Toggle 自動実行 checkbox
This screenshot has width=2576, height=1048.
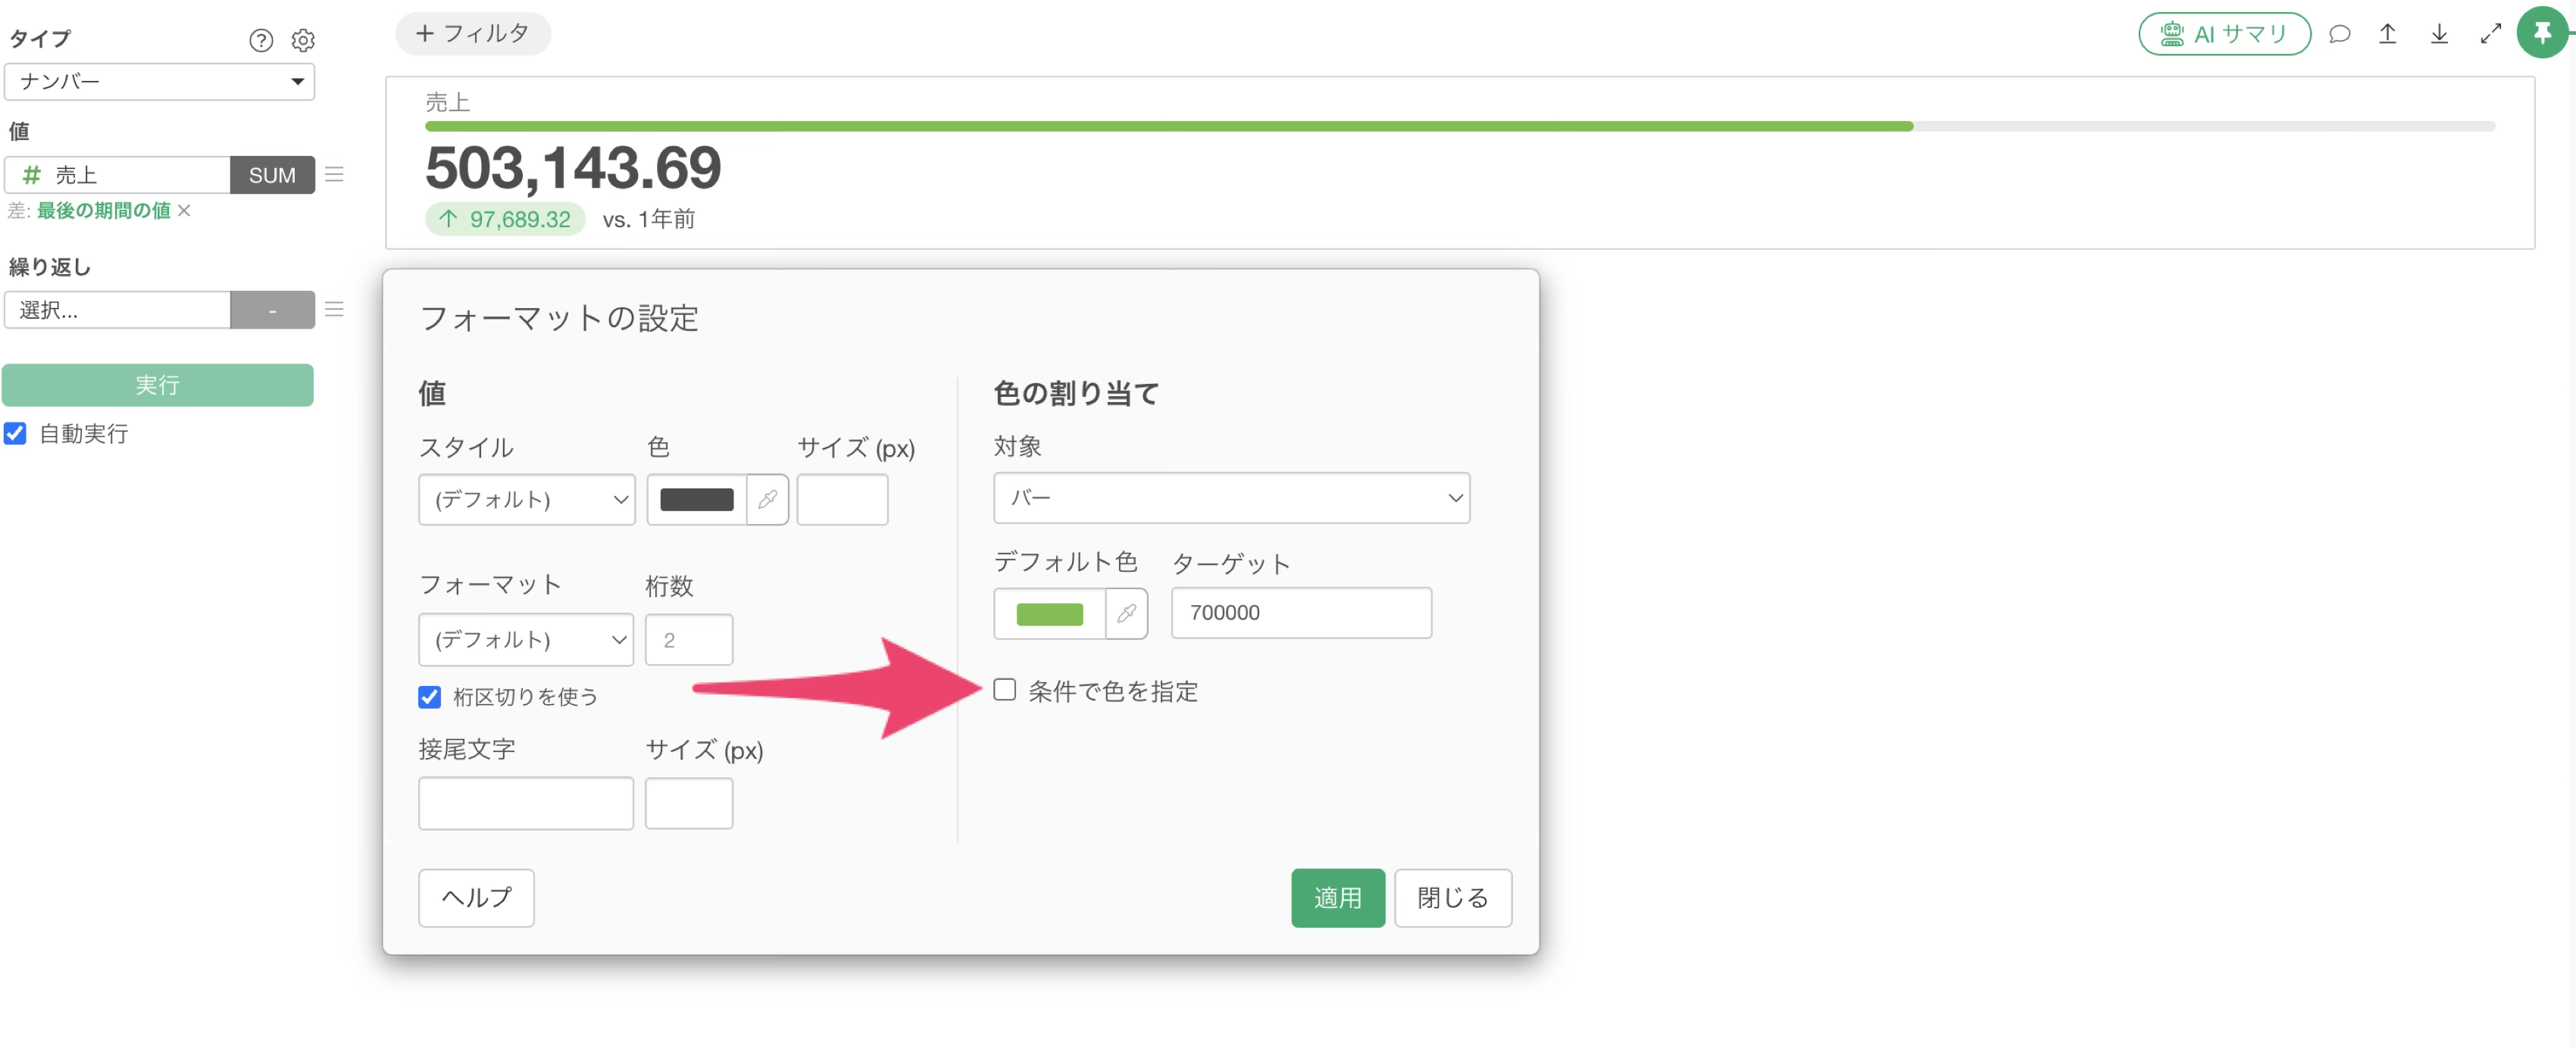pos(15,434)
